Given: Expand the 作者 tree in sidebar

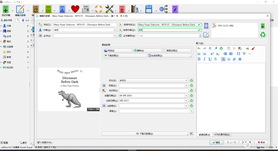Looking at the screenshot, I should click(1, 26).
